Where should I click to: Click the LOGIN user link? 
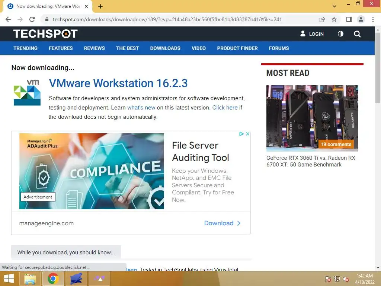[x=312, y=34]
